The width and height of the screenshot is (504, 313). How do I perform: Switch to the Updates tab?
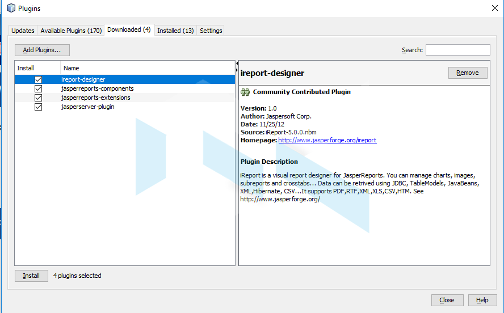(23, 31)
